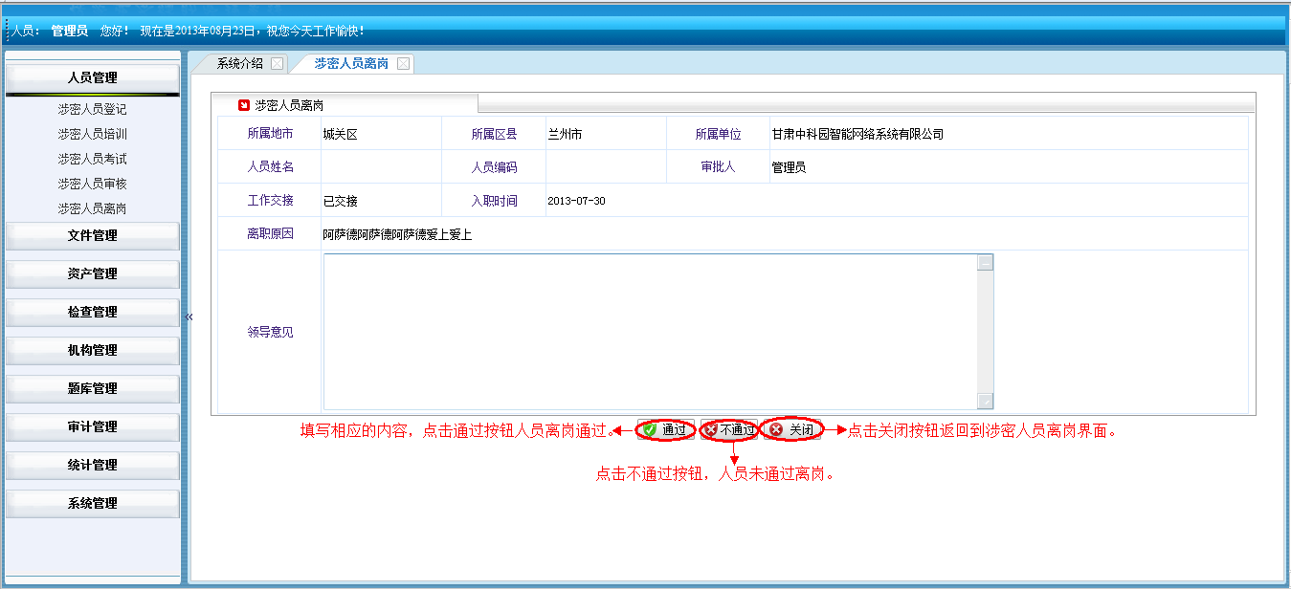Click the 管理员 user name in header
1291x589 pixels.
pos(70,31)
